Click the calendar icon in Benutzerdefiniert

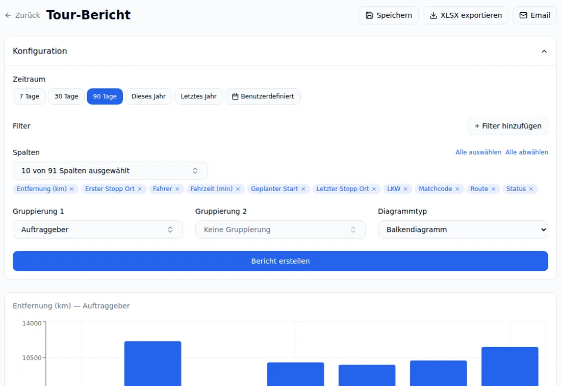coord(235,96)
